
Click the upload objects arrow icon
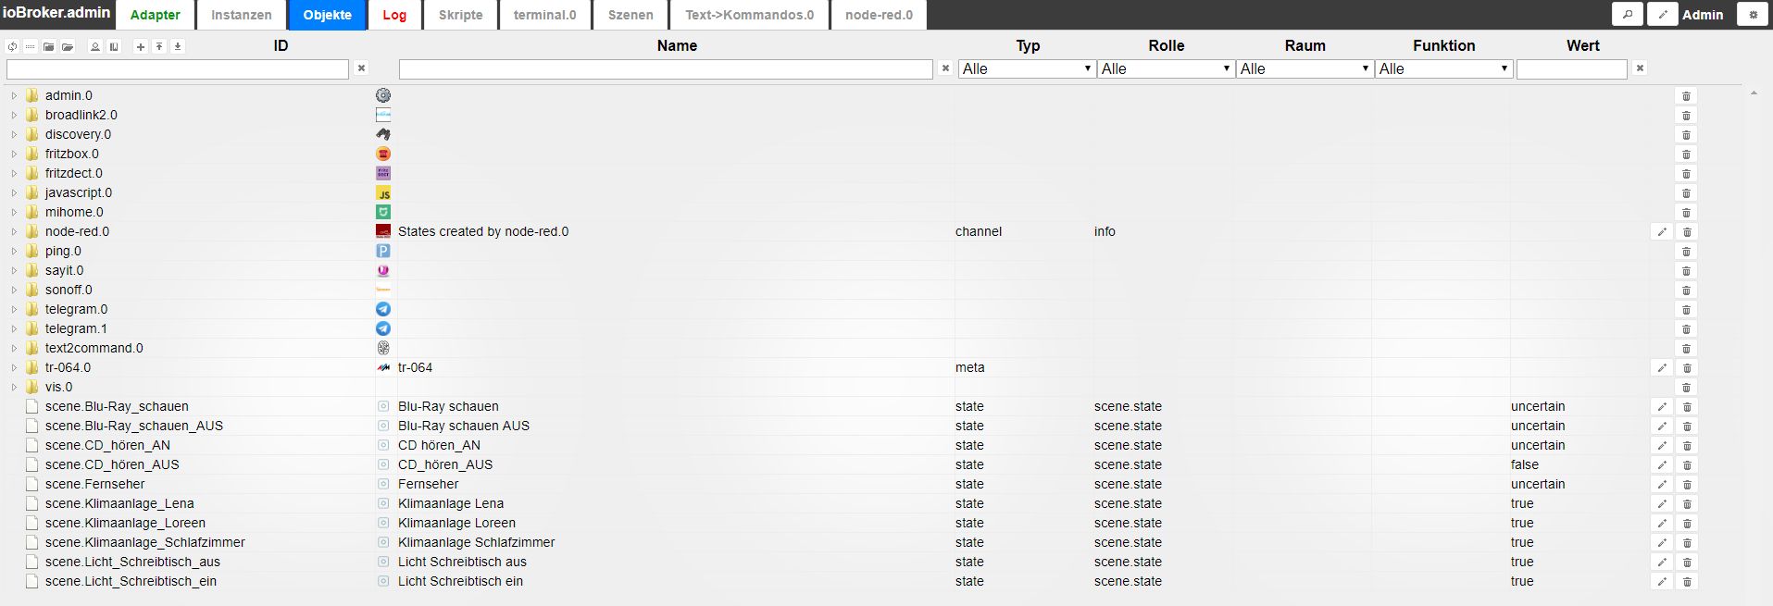tap(159, 46)
